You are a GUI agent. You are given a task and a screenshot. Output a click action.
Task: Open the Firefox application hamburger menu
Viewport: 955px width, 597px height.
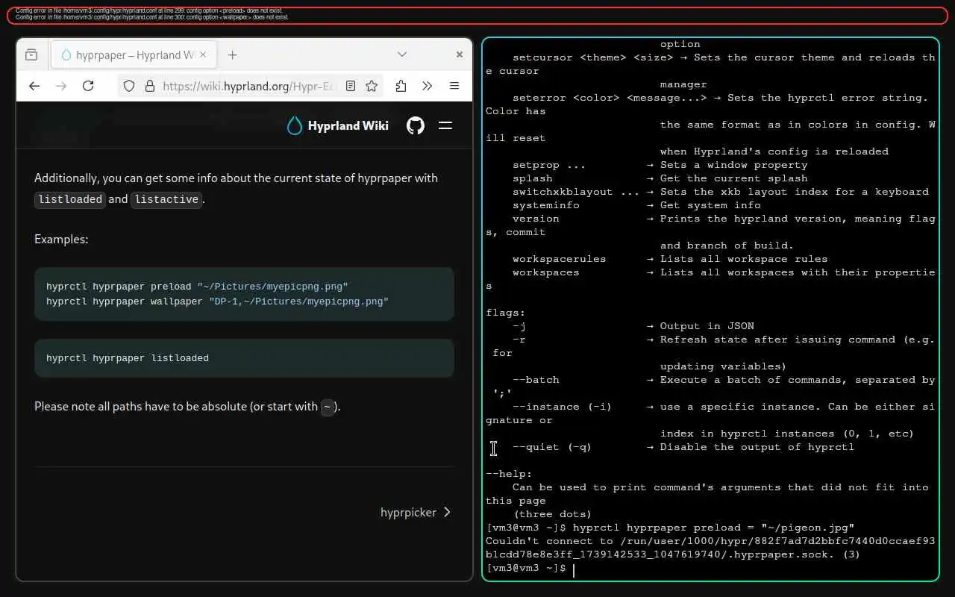point(454,86)
